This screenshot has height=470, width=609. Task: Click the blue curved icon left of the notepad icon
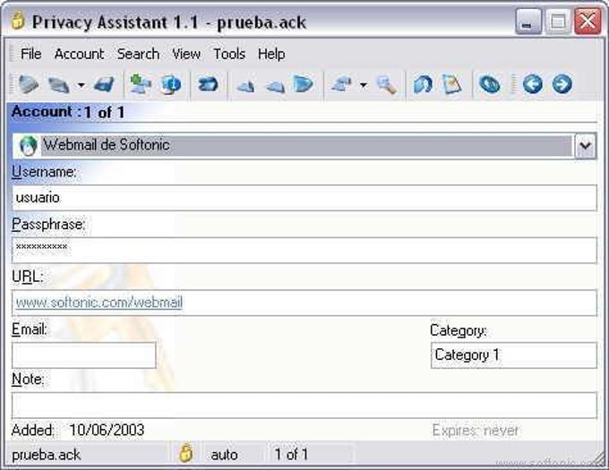423,84
